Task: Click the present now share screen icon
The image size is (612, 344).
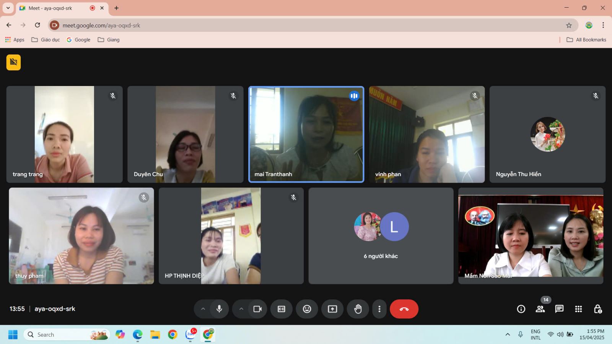Action: coord(332,309)
